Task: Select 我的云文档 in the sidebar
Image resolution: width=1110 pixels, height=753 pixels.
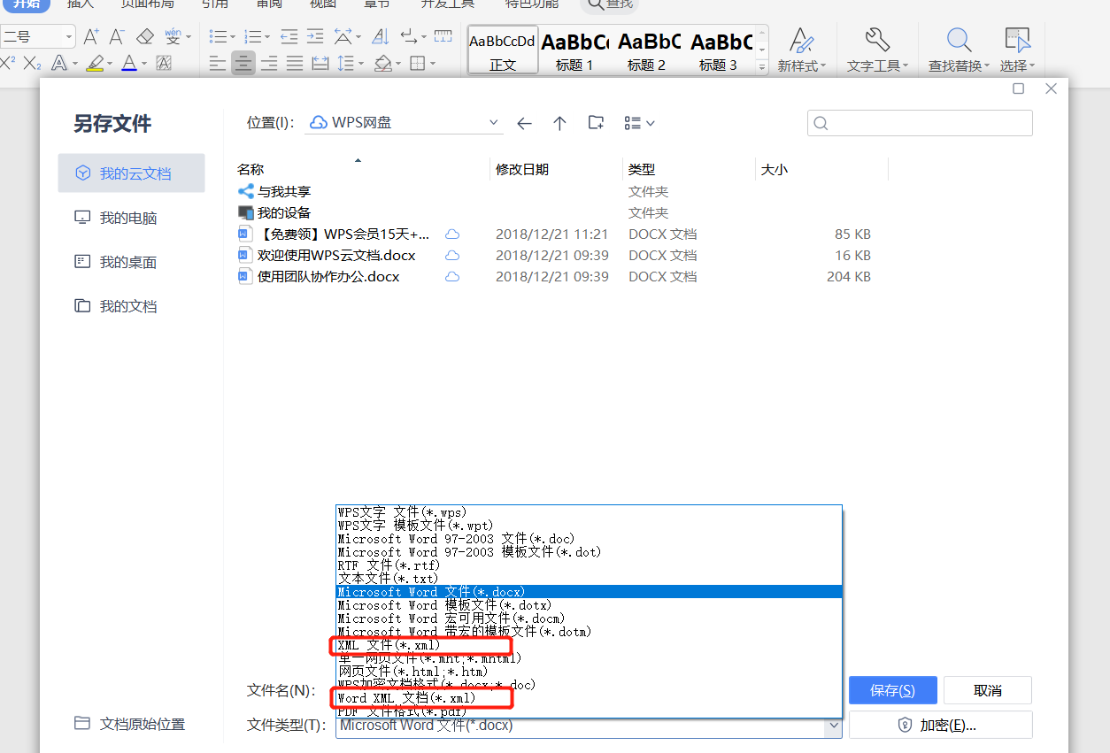Action: coord(131,173)
